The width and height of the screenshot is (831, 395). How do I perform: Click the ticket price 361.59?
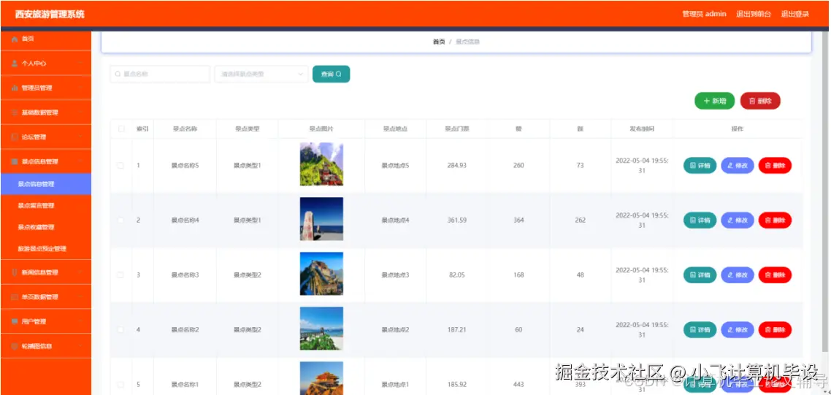click(x=457, y=220)
